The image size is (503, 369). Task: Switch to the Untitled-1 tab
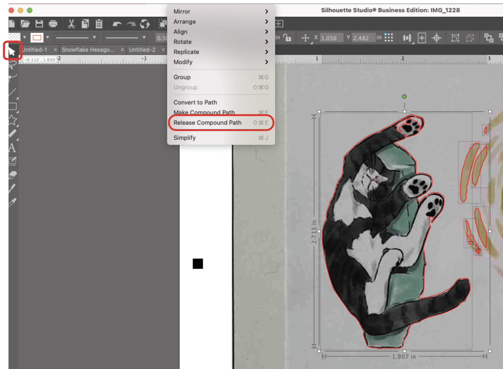point(35,50)
